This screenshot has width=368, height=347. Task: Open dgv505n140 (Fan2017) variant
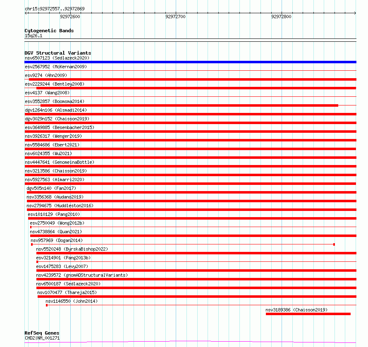(x=51, y=188)
